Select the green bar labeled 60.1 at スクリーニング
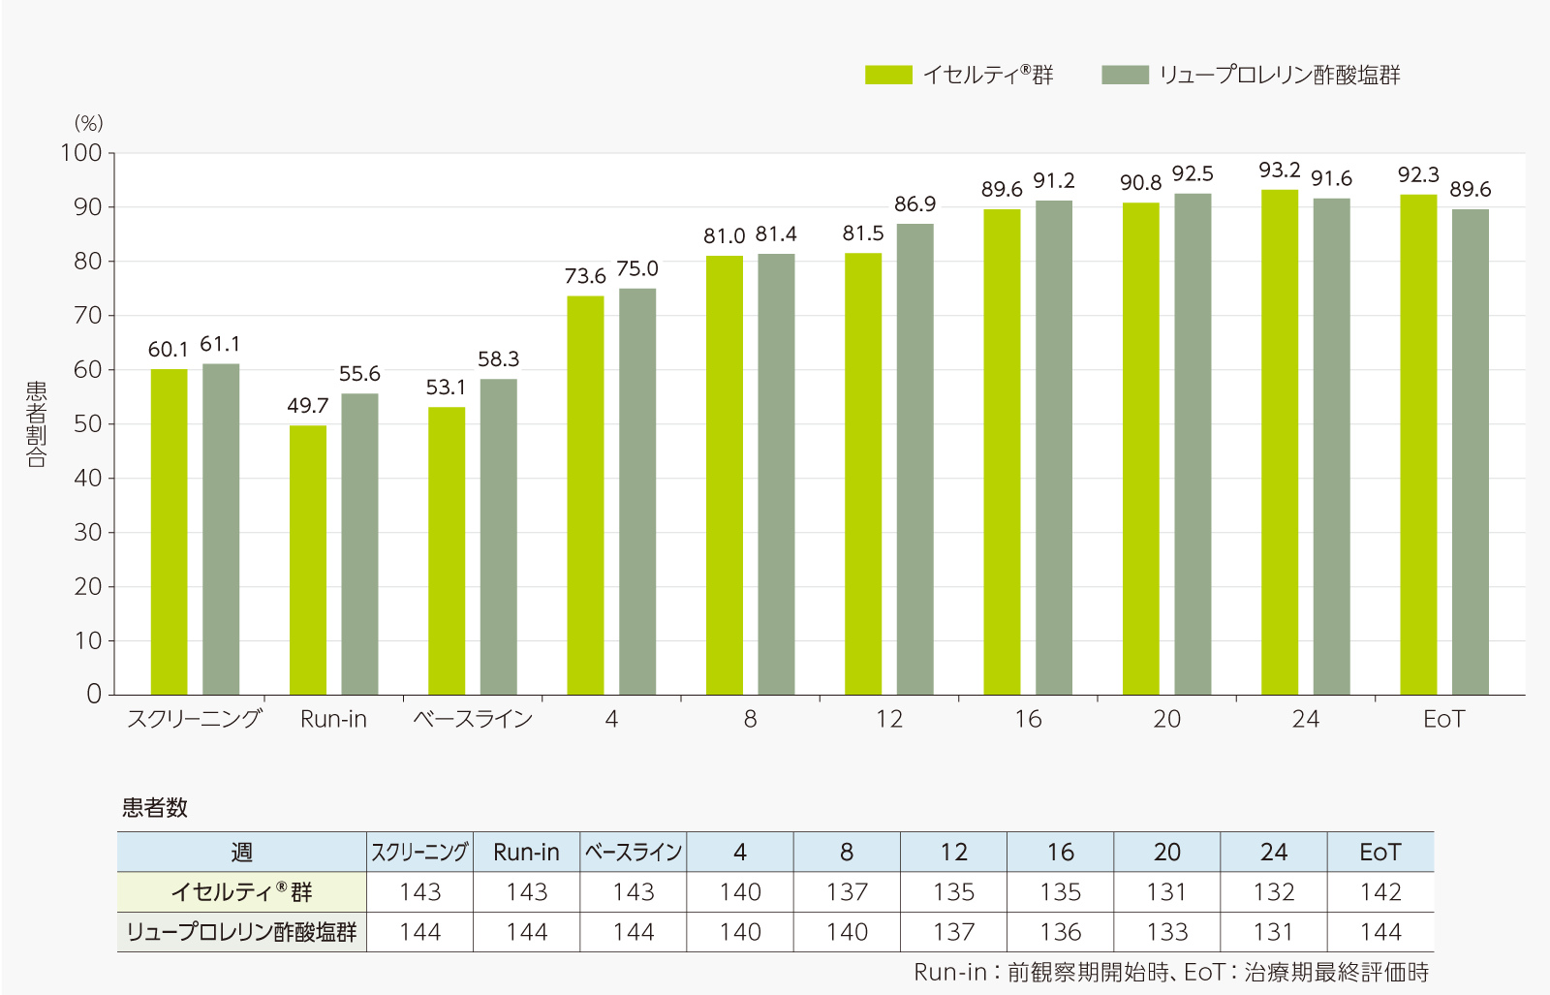 [x=169, y=531]
